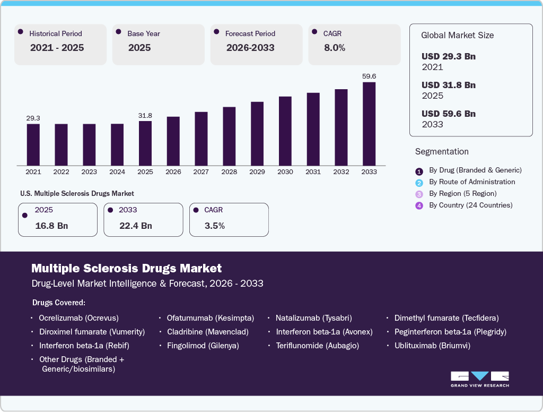Click the Drugs Covered label
Screen dimensions: 543x412
click(x=58, y=303)
